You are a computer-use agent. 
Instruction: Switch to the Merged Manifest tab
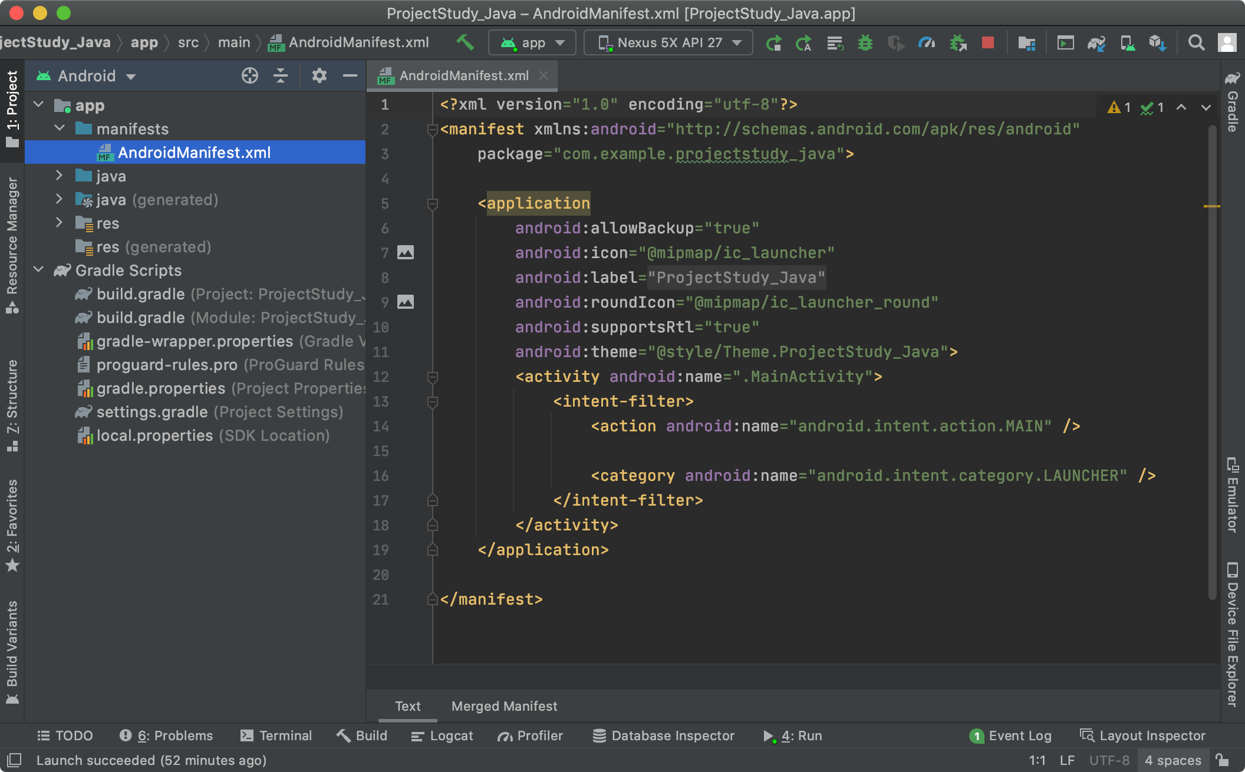504,706
